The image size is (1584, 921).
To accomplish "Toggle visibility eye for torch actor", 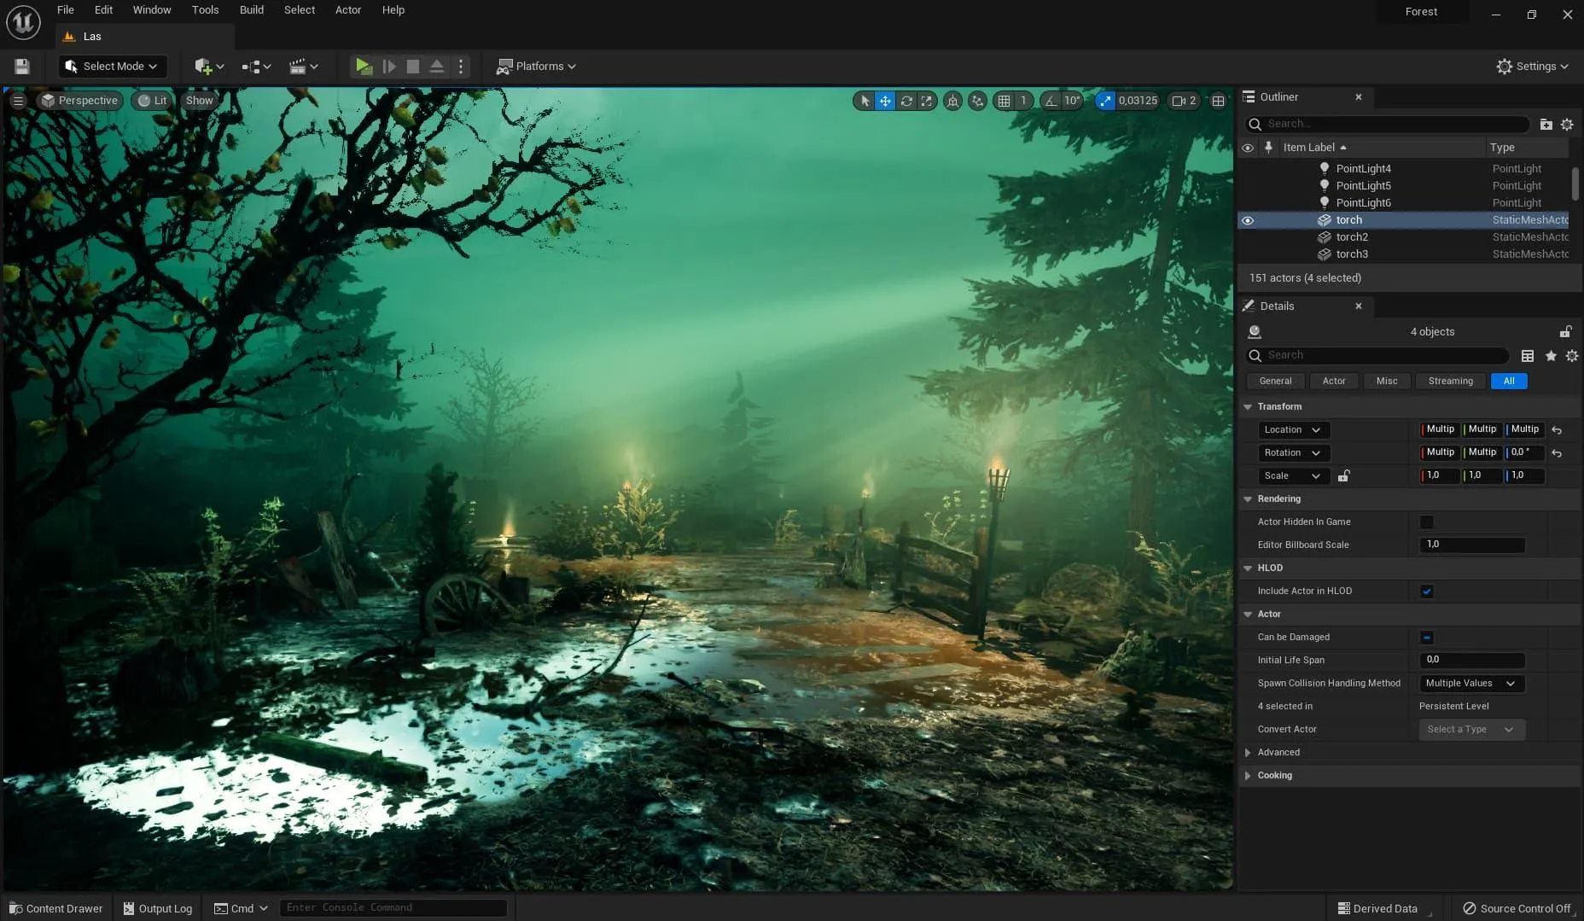I will (x=1248, y=220).
